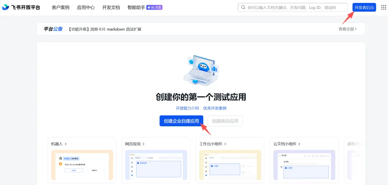388x185 pixels.
Task: Open 智能助手 menu
Action: 136,8
